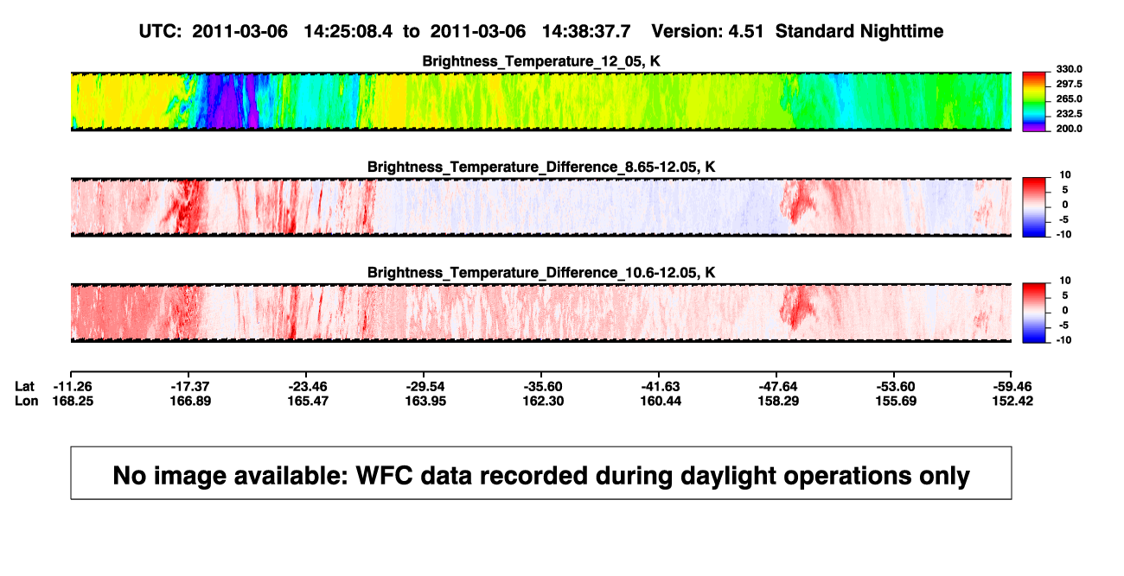Click latitude tick value -59.46
The width and height of the screenshot is (1124, 576).
tap(1013, 386)
